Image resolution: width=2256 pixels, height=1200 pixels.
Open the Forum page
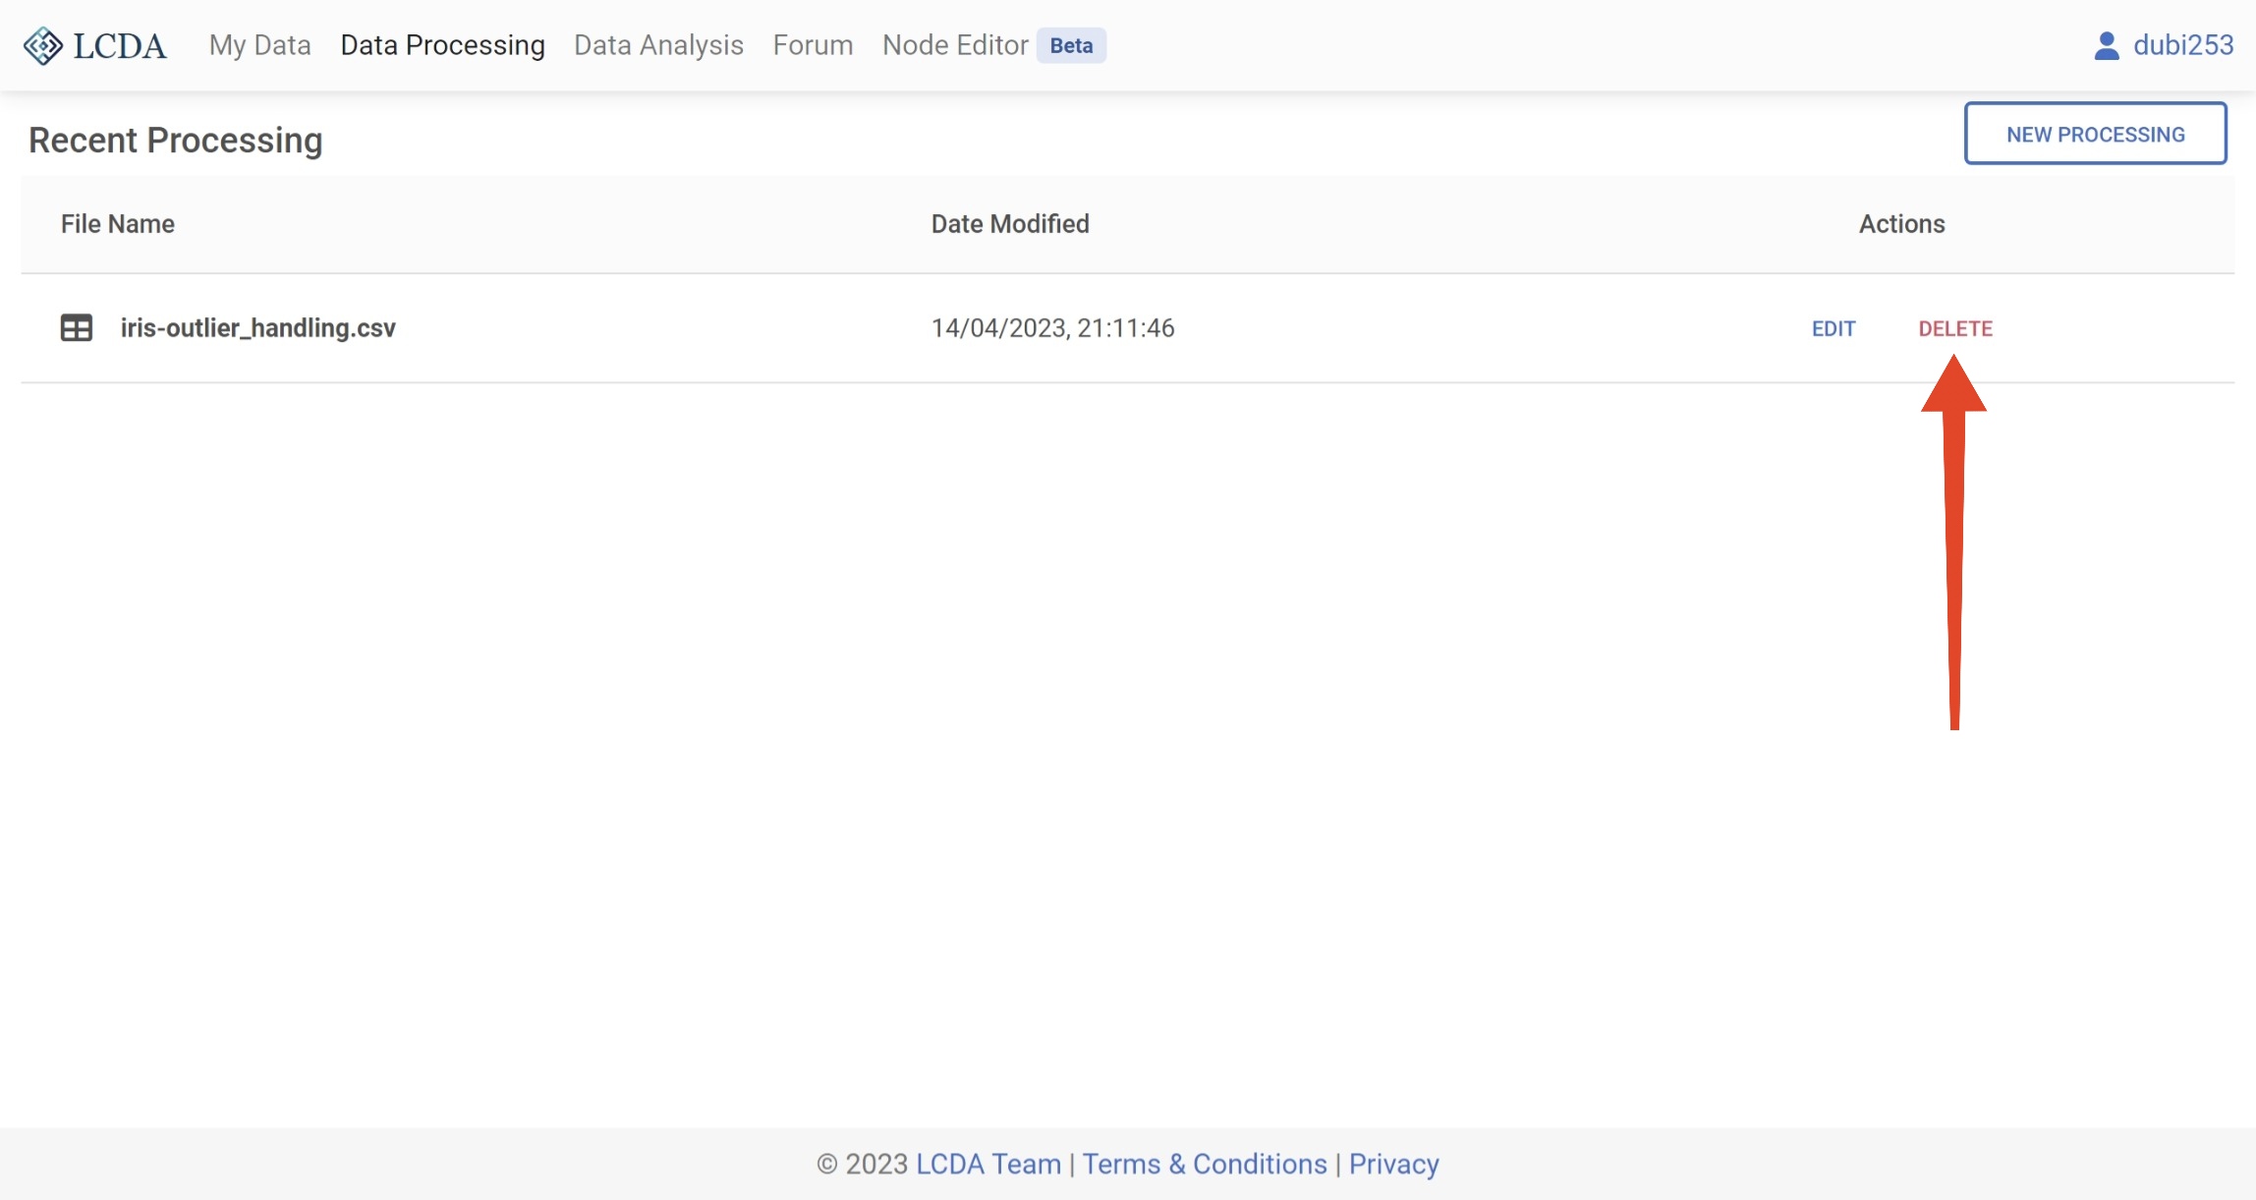click(x=813, y=45)
